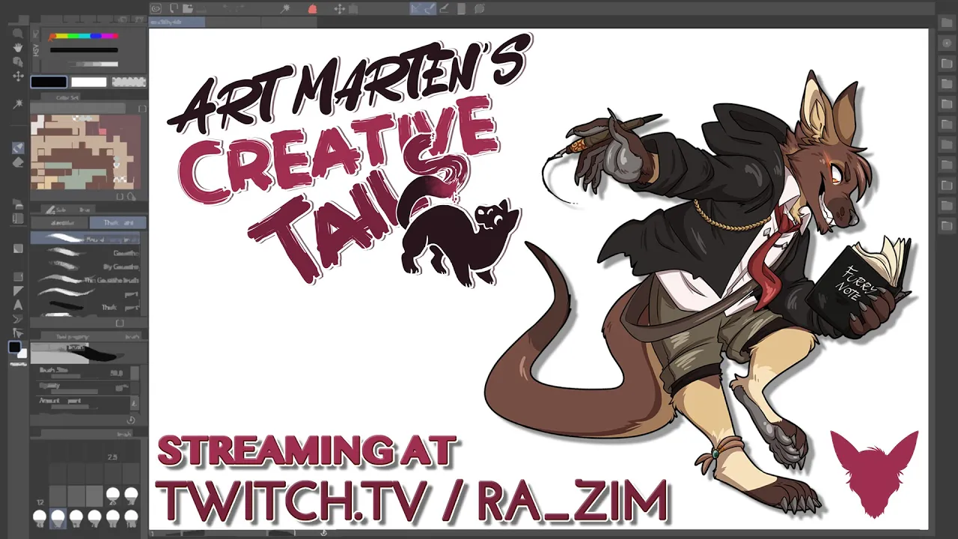The height and width of the screenshot is (539, 958).
Task: Click the Clip Studio logo icon in command bar
Action: 156,9
